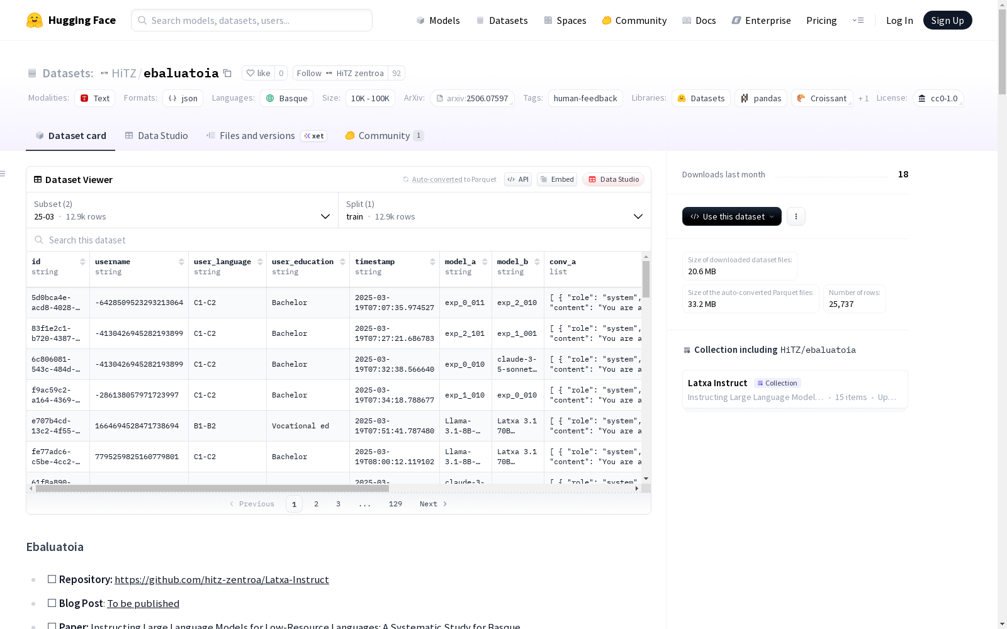Sort the table by model_a column
The height and width of the screenshot is (629, 1007).
485,262
